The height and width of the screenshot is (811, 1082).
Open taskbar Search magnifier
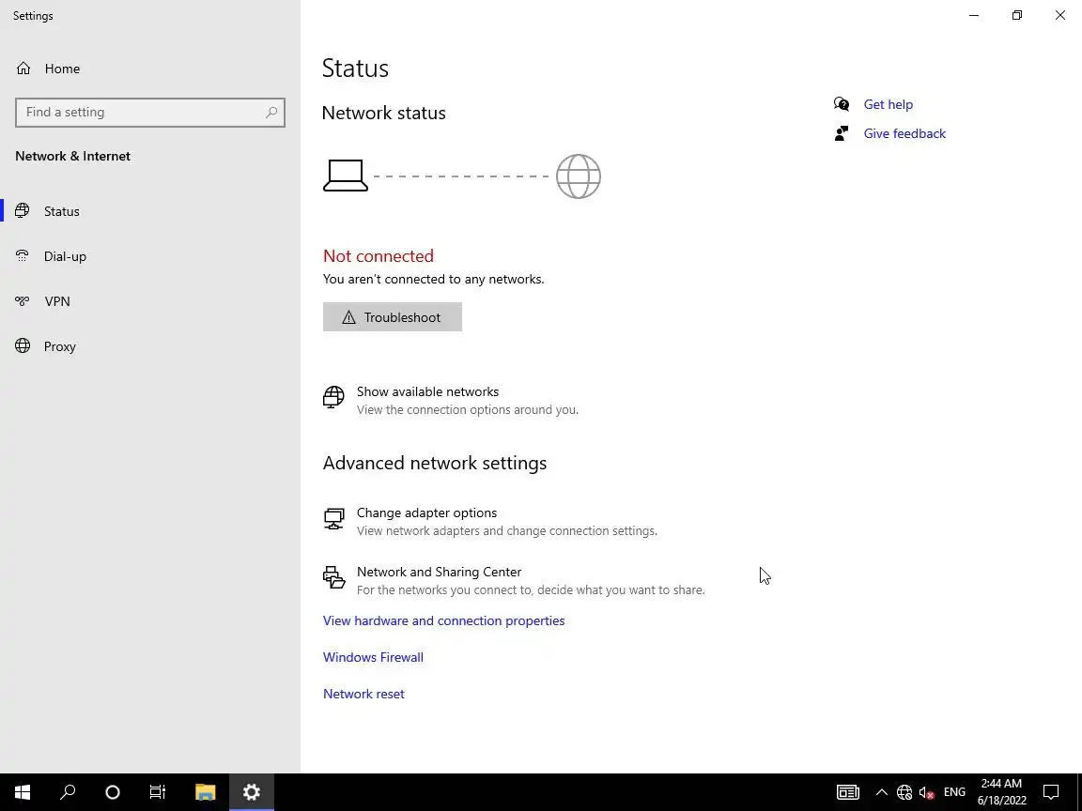point(68,791)
